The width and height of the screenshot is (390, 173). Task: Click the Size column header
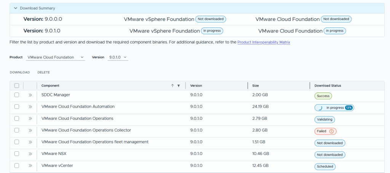click(x=256, y=86)
